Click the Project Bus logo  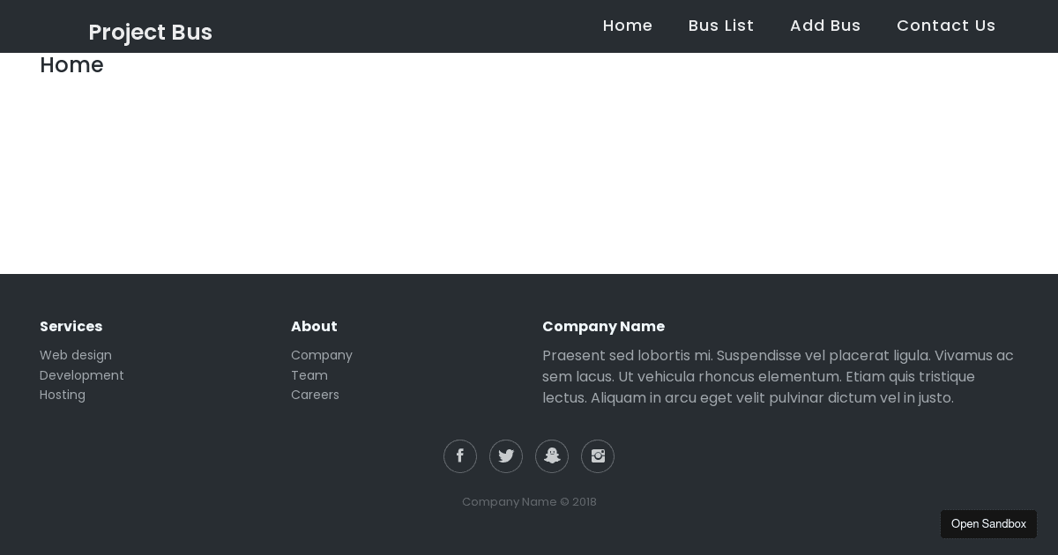(x=150, y=33)
